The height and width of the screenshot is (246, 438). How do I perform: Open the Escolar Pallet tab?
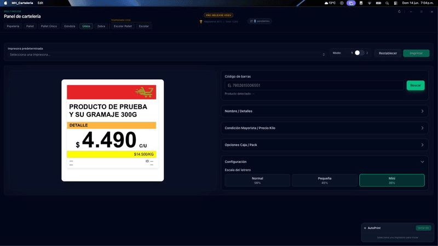123,26
